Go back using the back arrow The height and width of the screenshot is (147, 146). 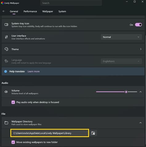click(x=4, y=11)
